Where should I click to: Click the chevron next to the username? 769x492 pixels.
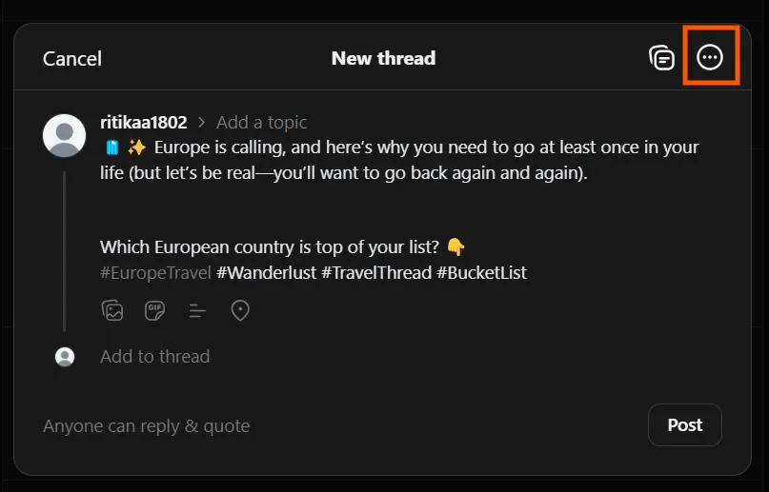point(202,123)
